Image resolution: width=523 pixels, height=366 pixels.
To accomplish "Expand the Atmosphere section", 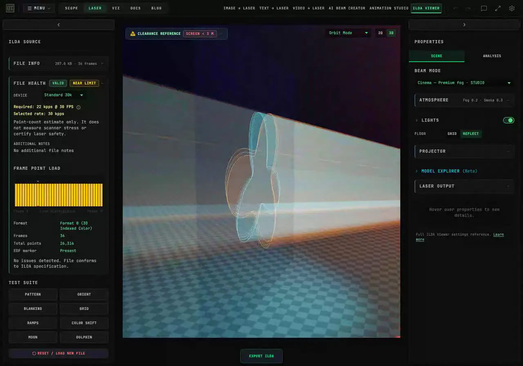I will pyautogui.click(x=464, y=100).
